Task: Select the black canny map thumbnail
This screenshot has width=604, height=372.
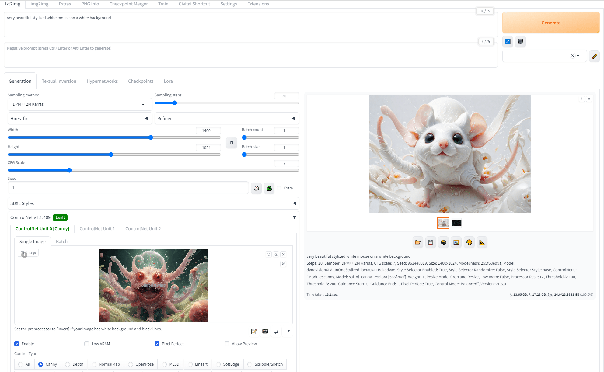Action: tap(457, 223)
